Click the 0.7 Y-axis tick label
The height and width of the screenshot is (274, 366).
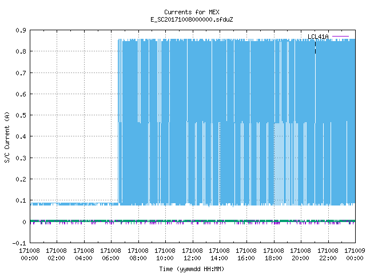21,73
